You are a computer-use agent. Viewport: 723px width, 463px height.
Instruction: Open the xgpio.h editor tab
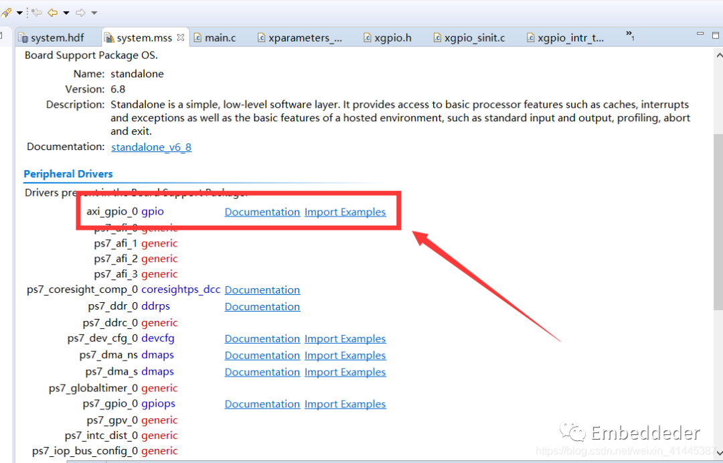point(392,38)
